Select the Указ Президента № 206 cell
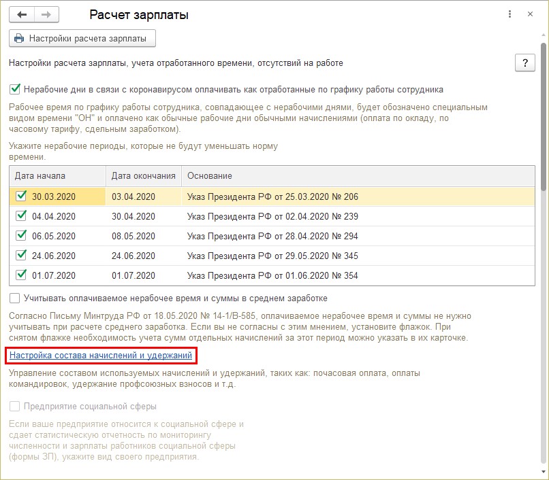Viewport: 549px width, 480px height. point(358,196)
